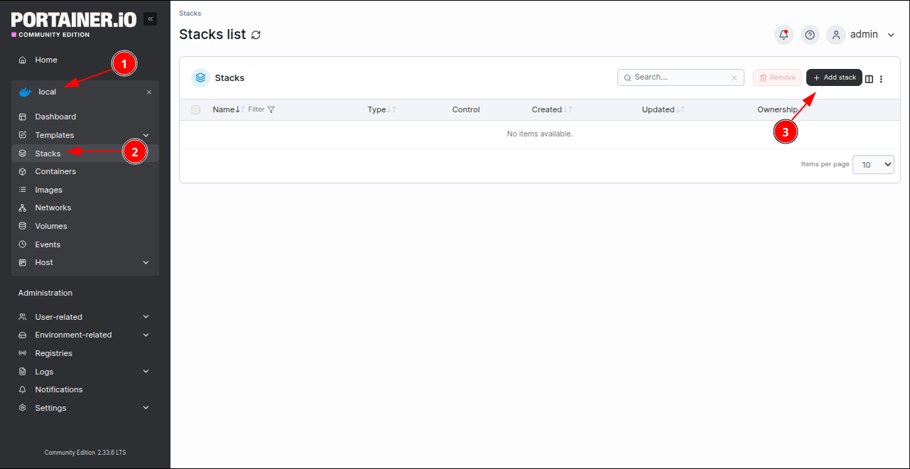Screen dimensions: 910x469
Task: Open the items per page dropdown
Action: [x=873, y=164]
